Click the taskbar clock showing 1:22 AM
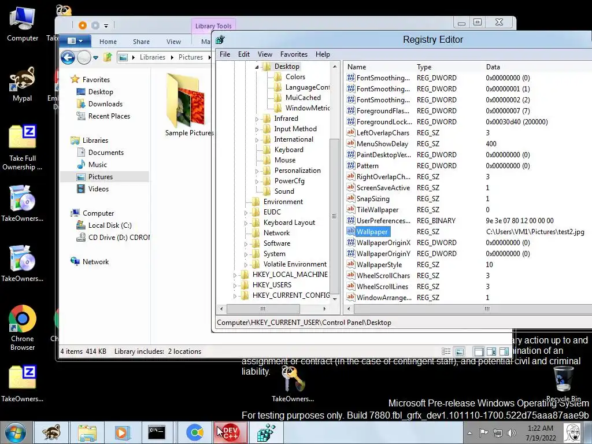Image resolution: width=592 pixels, height=444 pixels. pos(541,433)
